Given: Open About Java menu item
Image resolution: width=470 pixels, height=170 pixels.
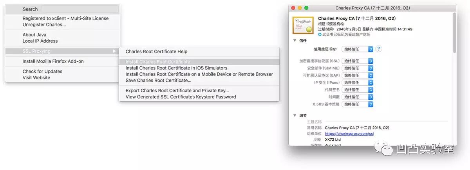Looking at the screenshot, I should coord(34,35).
